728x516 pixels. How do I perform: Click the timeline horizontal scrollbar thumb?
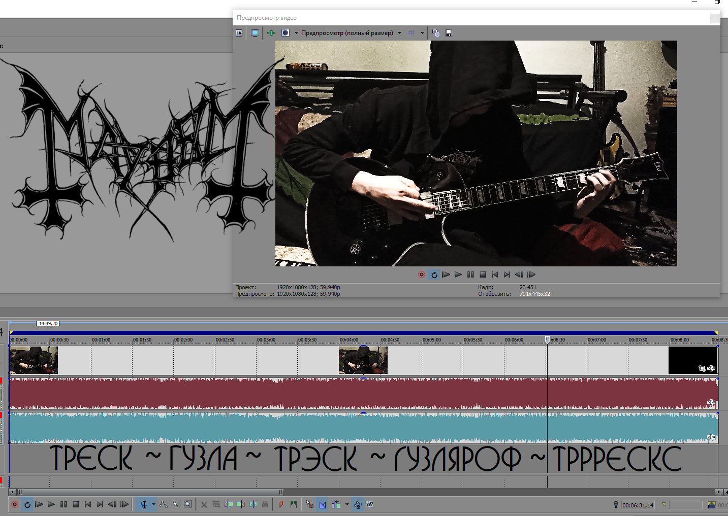[150, 492]
